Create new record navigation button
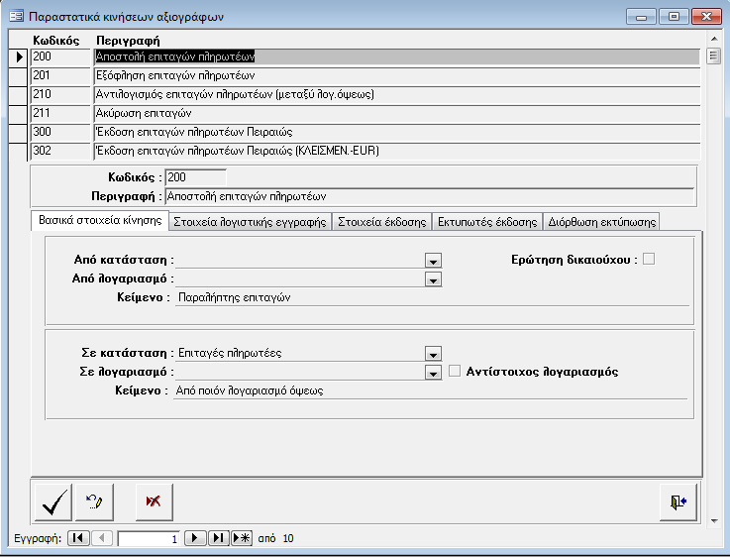 242,538
